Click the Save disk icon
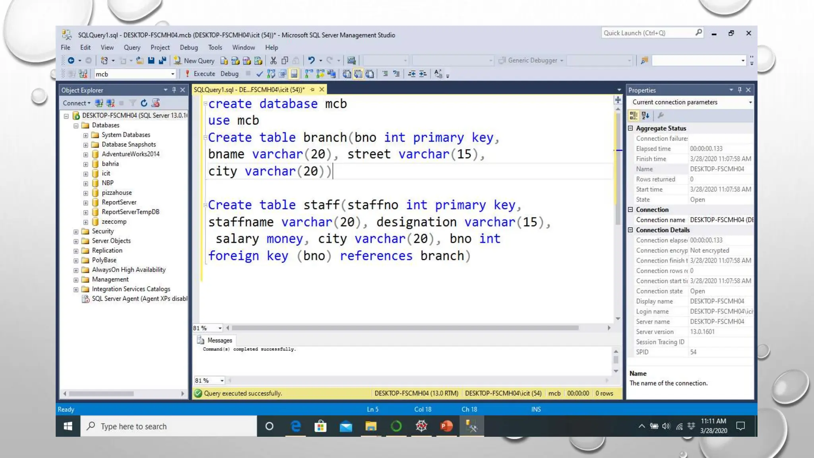 (151, 60)
